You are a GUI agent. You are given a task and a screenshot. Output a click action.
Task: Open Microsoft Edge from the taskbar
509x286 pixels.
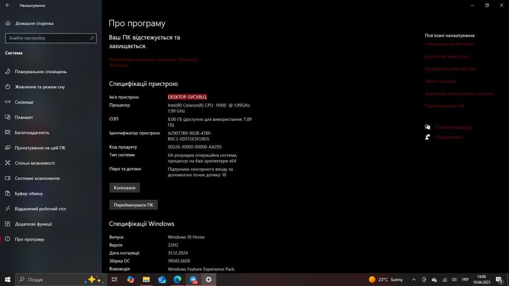[177, 279]
